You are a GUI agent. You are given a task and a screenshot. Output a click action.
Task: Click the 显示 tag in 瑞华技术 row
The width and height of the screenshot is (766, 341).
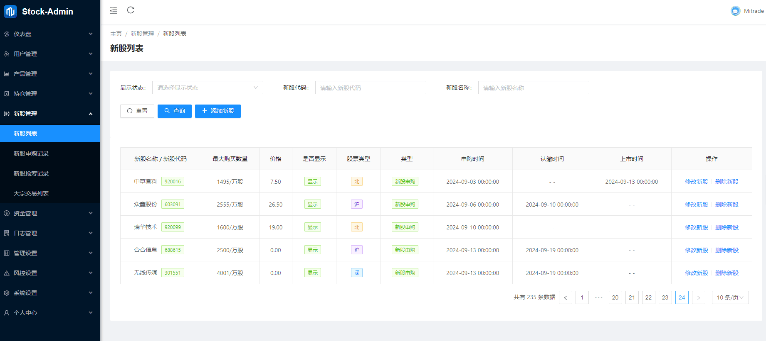pos(313,227)
